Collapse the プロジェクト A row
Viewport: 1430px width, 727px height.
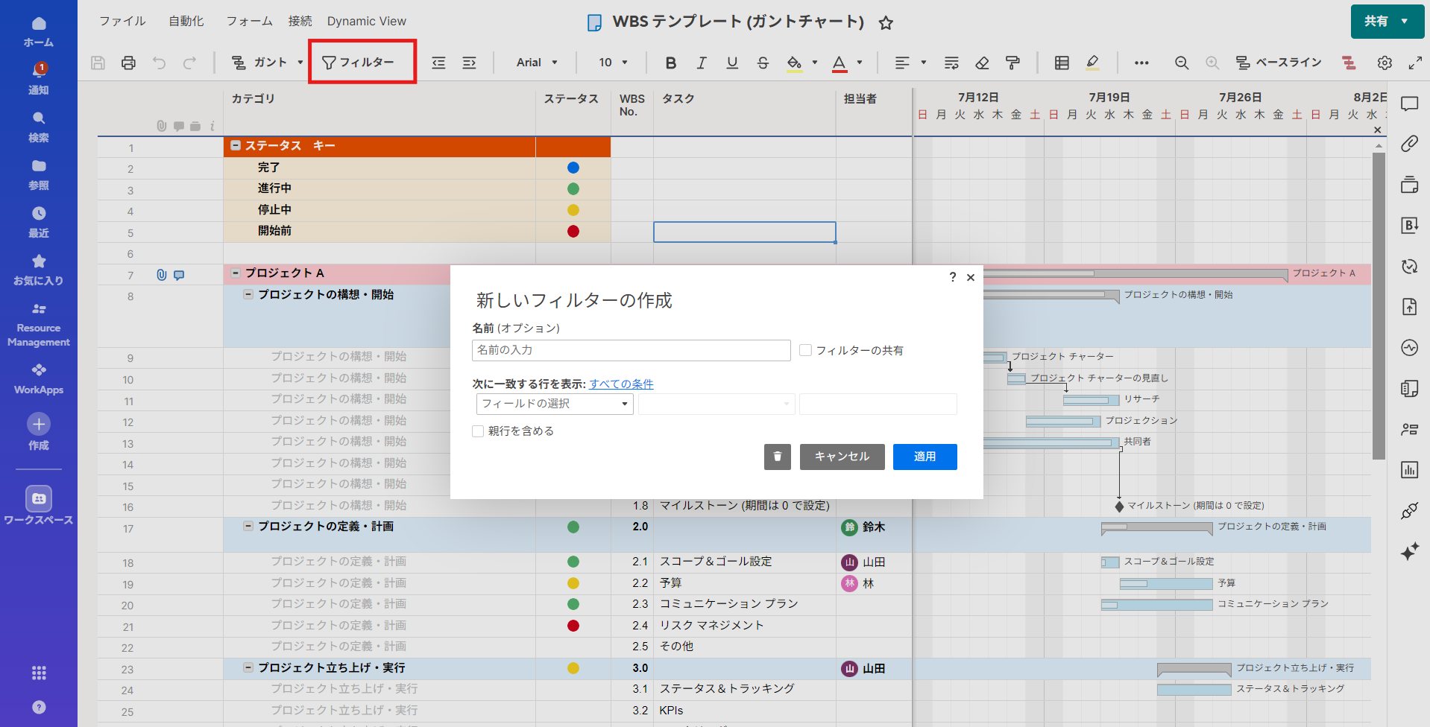point(236,273)
